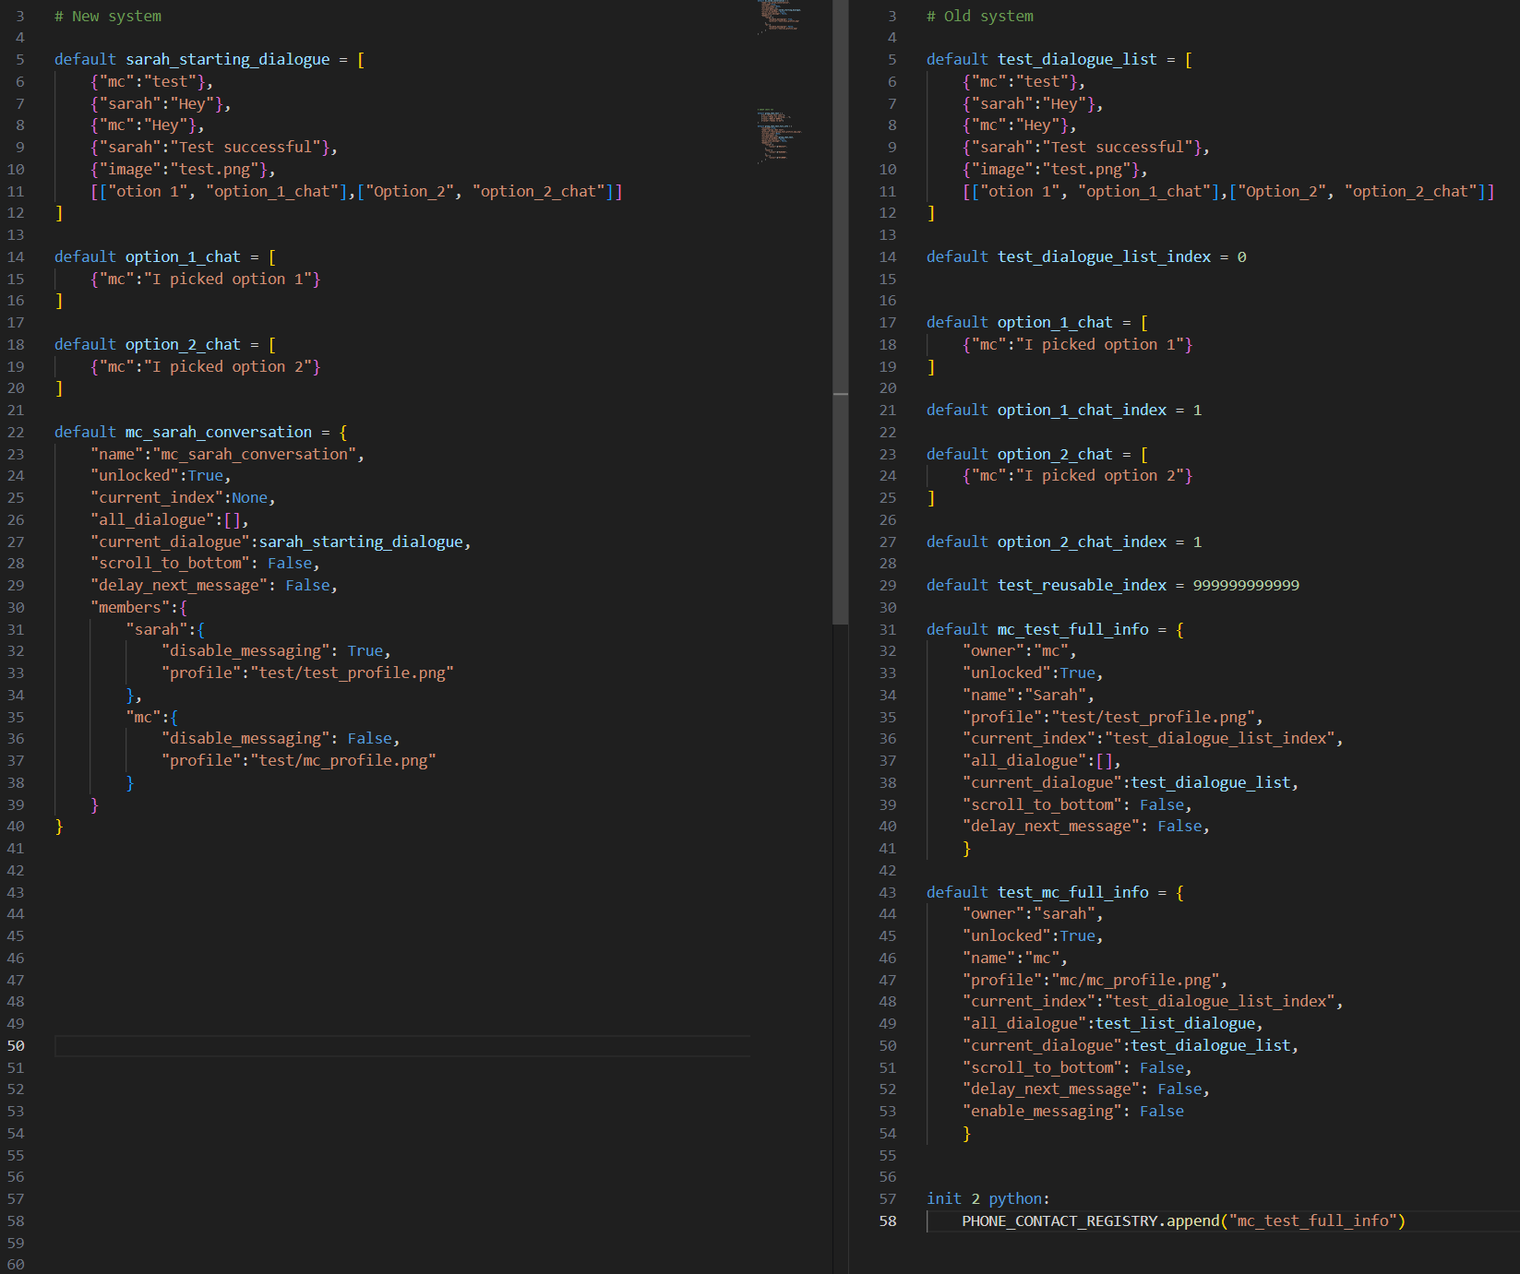1520x1274 pixels.
Task: Click 'option_1_chat_index = 1' on right
Action: [1100, 410]
